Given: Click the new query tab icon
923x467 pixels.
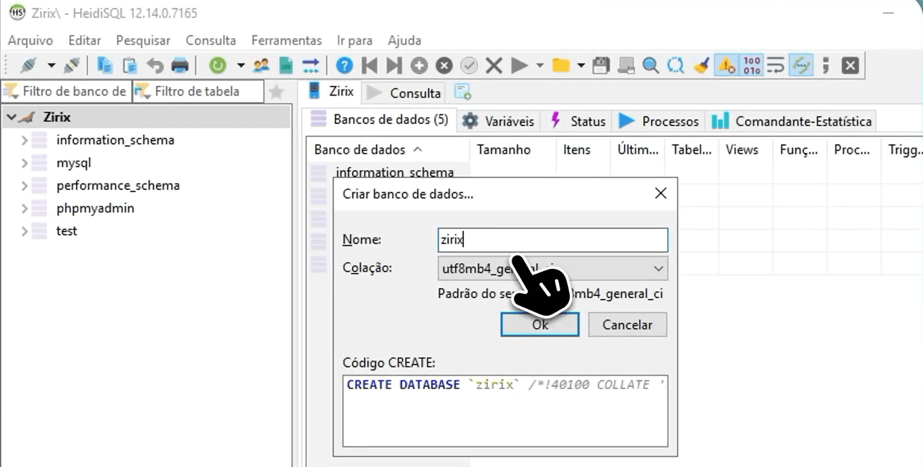Looking at the screenshot, I should tap(462, 92).
